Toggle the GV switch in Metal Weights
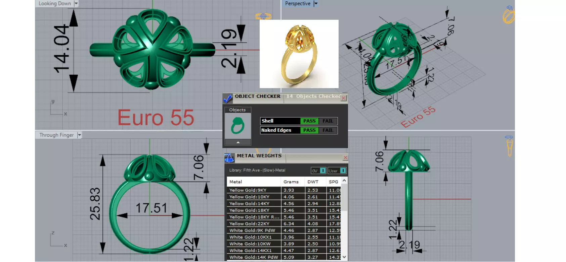 [318, 171]
